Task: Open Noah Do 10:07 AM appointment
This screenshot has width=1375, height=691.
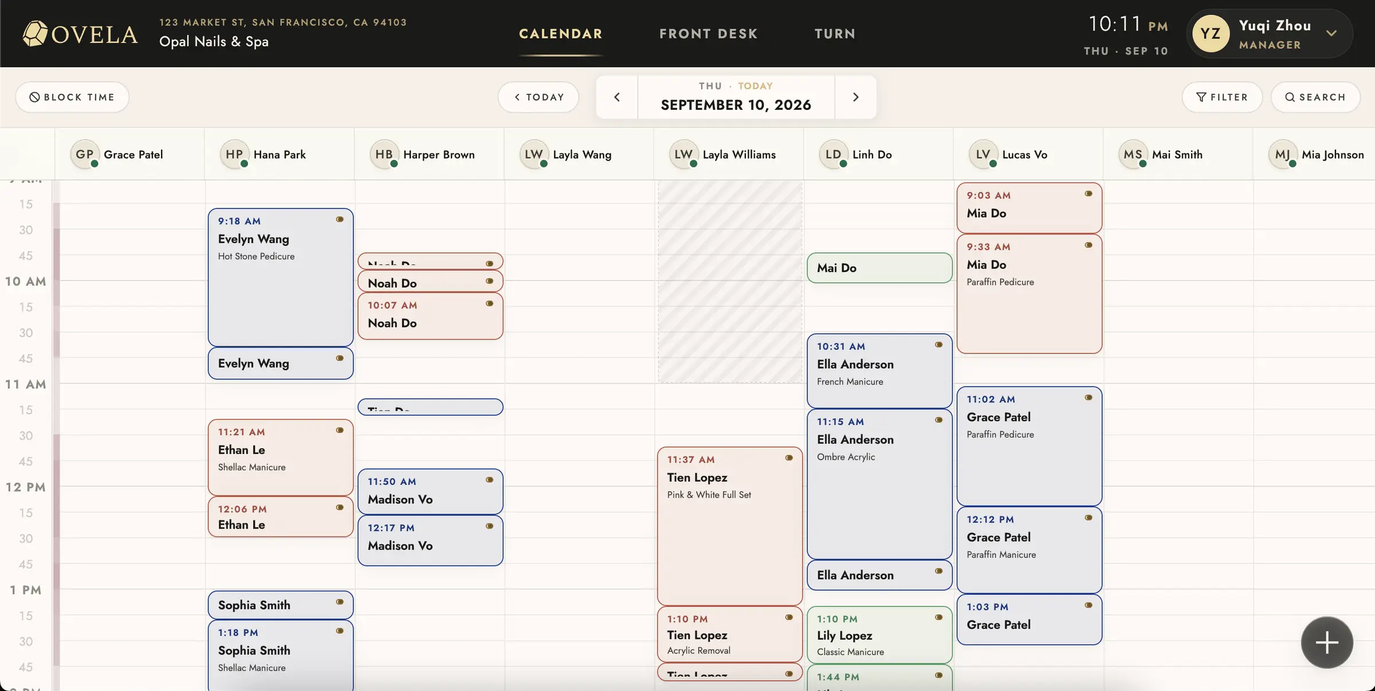Action: (x=430, y=316)
